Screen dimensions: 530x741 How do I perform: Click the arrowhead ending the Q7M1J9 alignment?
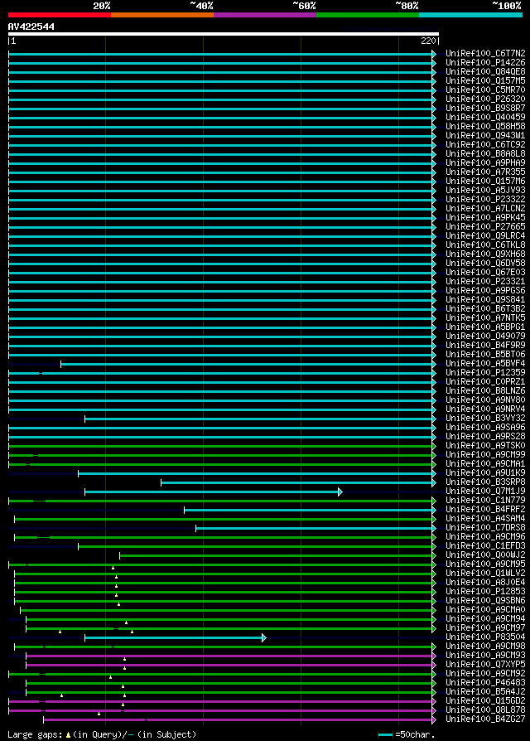click(340, 492)
